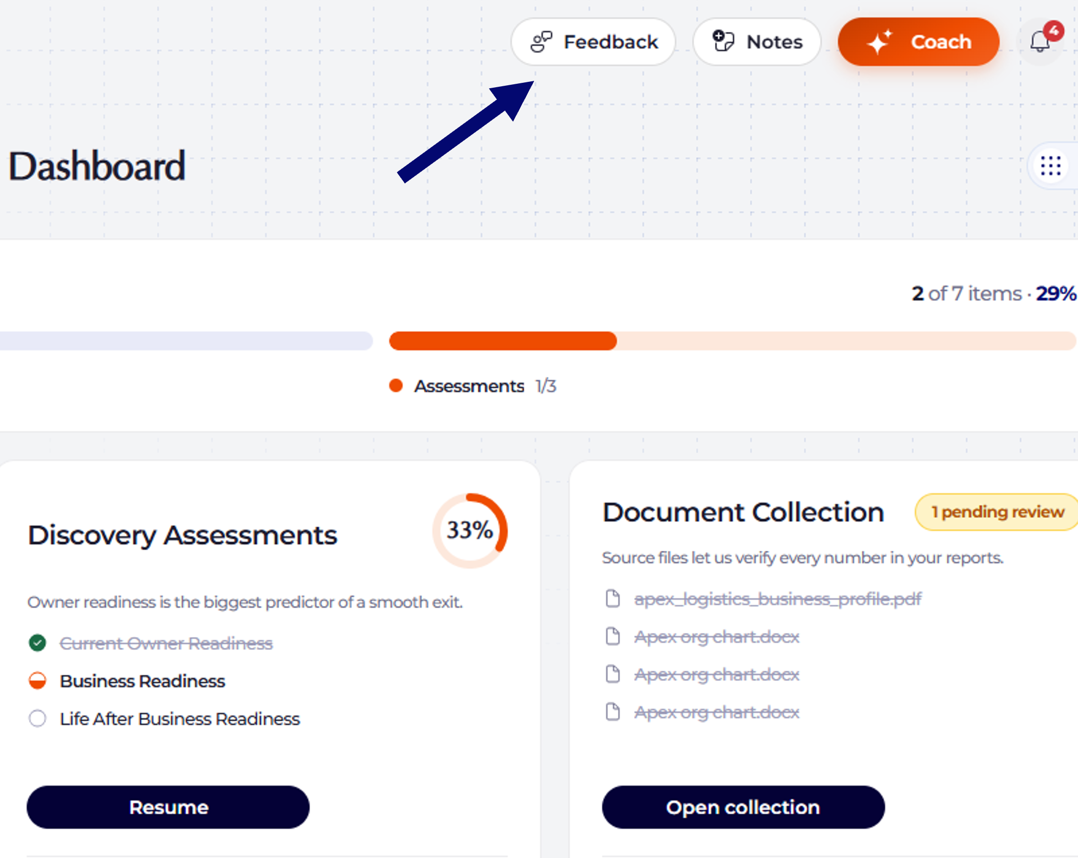
Task: Open apex_logistics_business_profile.pdf file
Action: (x=778, y=598)
